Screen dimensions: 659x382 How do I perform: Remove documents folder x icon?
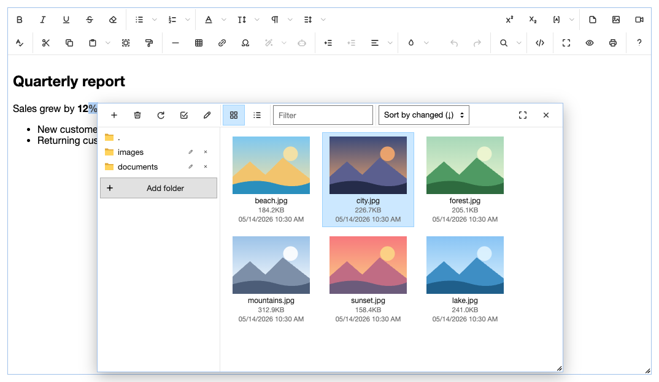(x=206, y=167)
